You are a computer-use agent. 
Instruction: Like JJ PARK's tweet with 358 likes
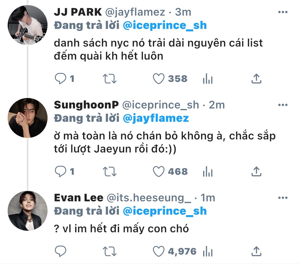pyautogui.click(x=158, y=79)
